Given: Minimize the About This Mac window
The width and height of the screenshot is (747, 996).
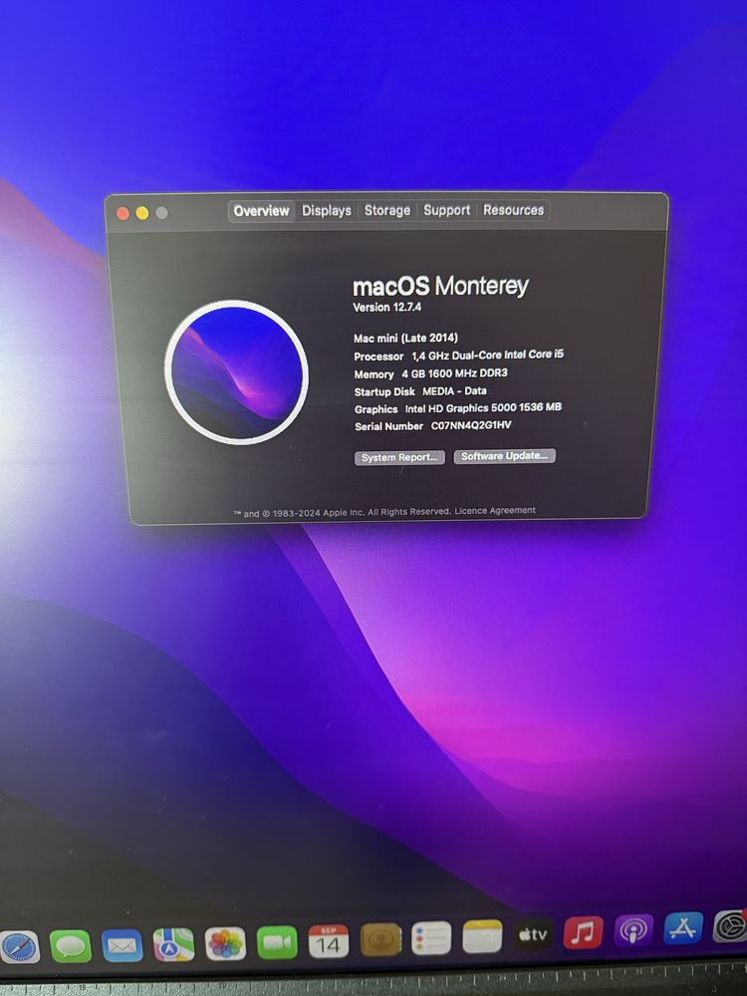Looking at the screenshot, I should 142,213.
